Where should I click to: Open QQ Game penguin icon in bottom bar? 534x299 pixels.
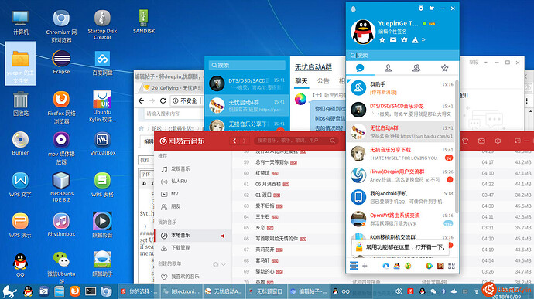click(396, 266)
